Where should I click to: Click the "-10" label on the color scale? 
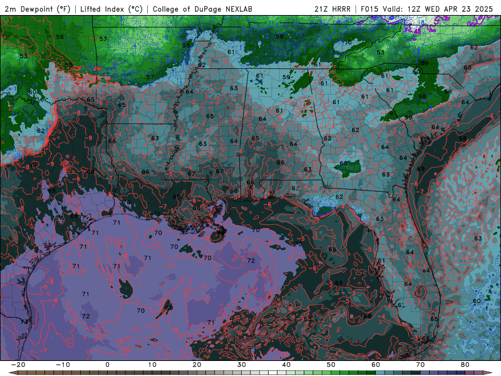[x=63, y=365]
